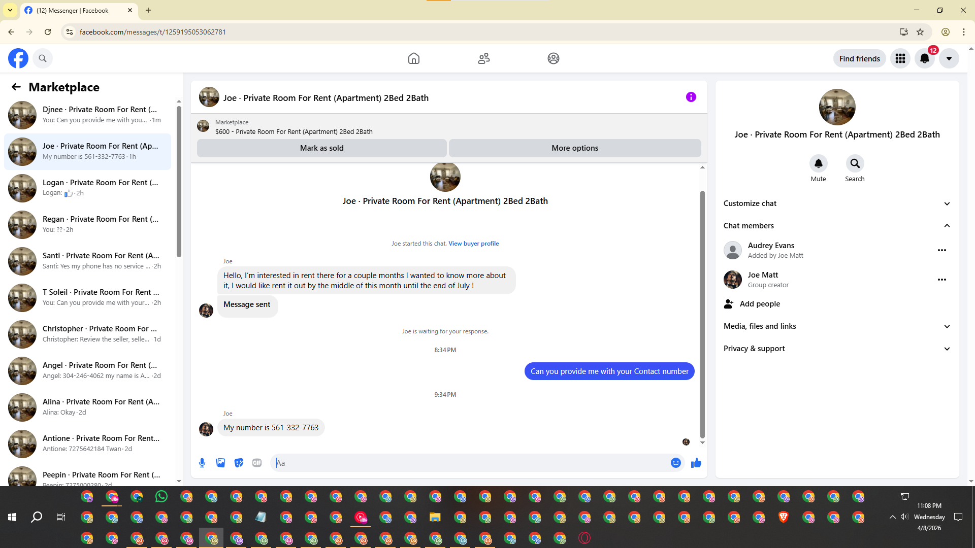
Task: Click the voice clip microphone icon
Action: coord(202,463)
